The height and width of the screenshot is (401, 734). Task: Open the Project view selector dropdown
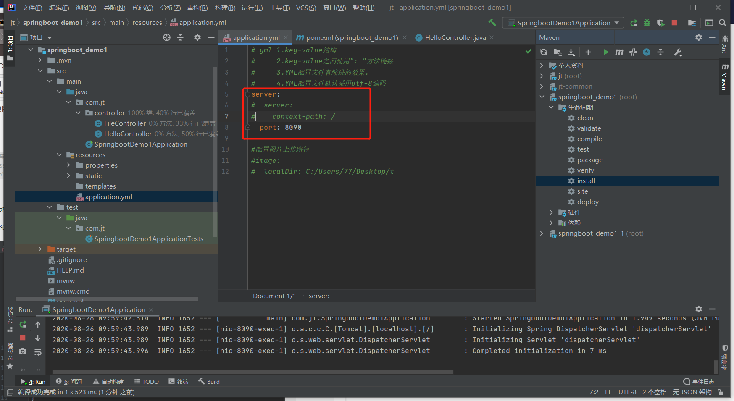tap(36, 37)
